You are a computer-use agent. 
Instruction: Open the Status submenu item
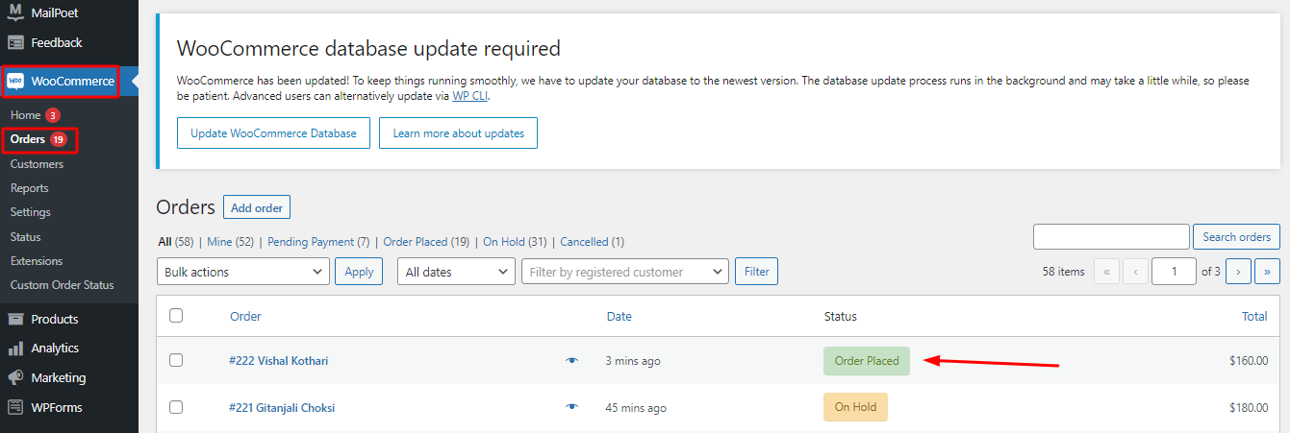[x=26, y=237]
